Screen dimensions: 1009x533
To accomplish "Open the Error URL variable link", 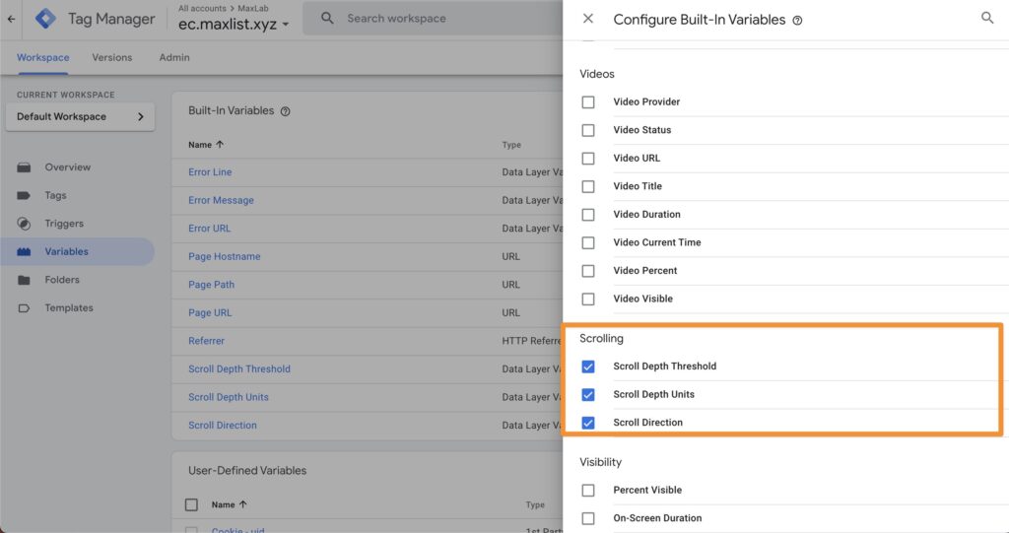I will click(x=209, y=229).
